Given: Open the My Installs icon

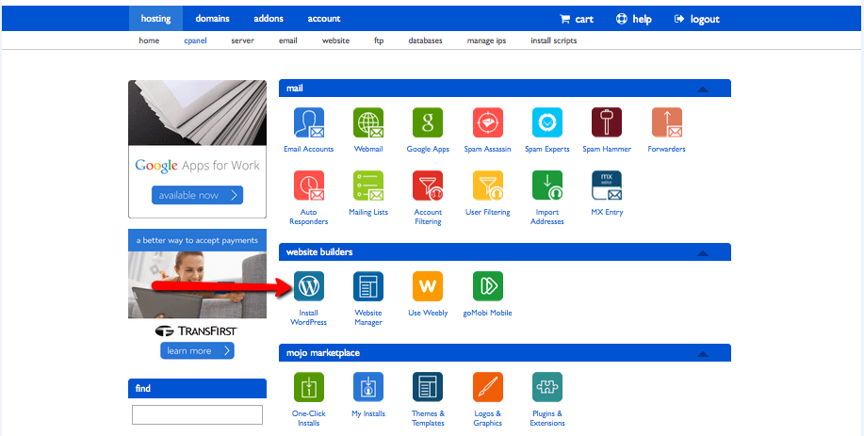Looking at the screenshot, I should tap(368, 387).
